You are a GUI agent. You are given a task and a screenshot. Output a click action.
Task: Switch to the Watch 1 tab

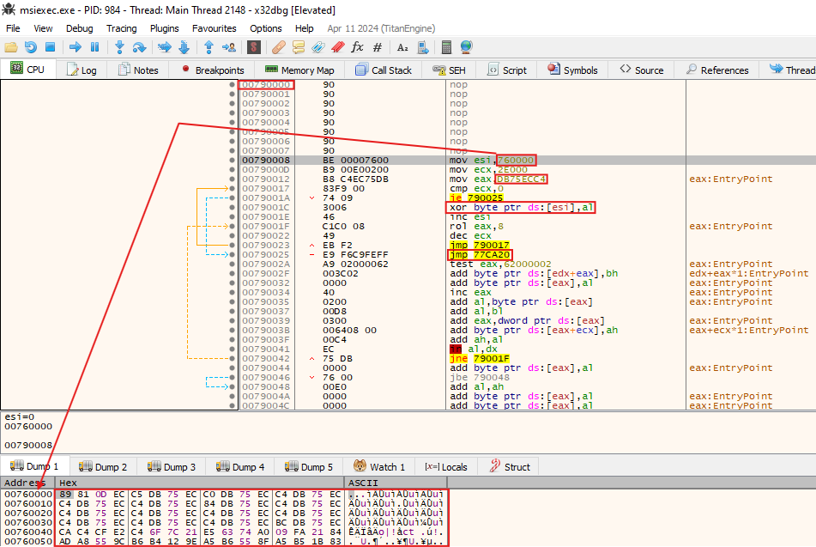tap(379, 467)
